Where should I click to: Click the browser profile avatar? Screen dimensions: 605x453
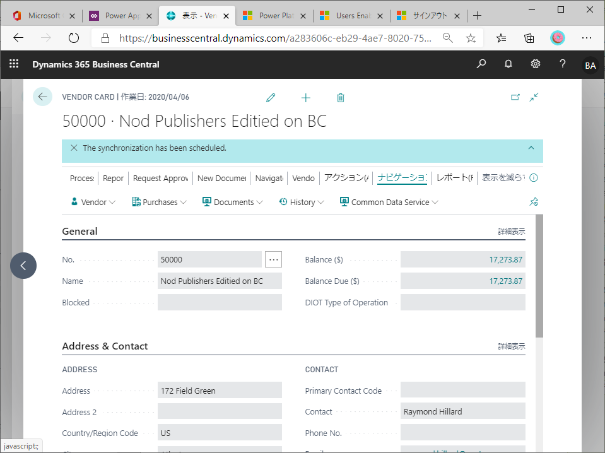pos(557,38)
